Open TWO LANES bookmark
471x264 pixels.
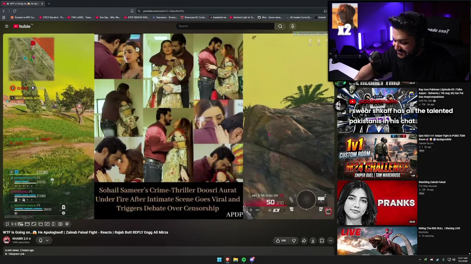[79, 17]
